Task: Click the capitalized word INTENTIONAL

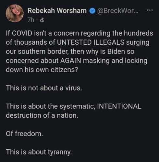Action: tap(119, 106)
